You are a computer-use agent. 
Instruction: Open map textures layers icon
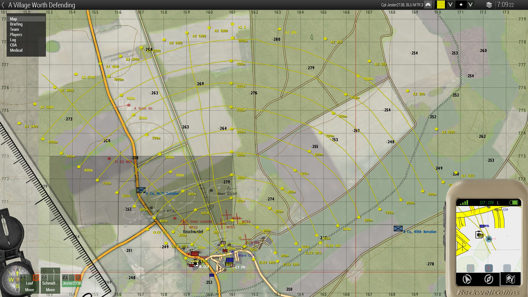489,5
